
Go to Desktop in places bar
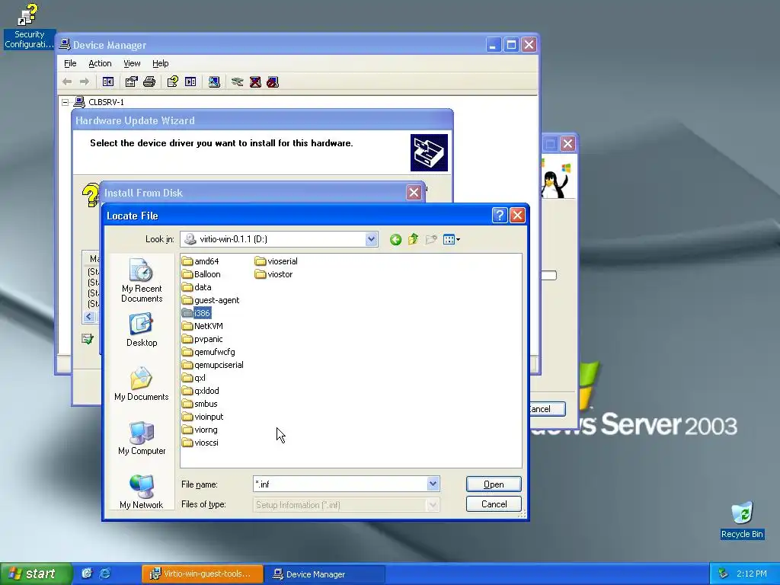[x=142, y=331]
